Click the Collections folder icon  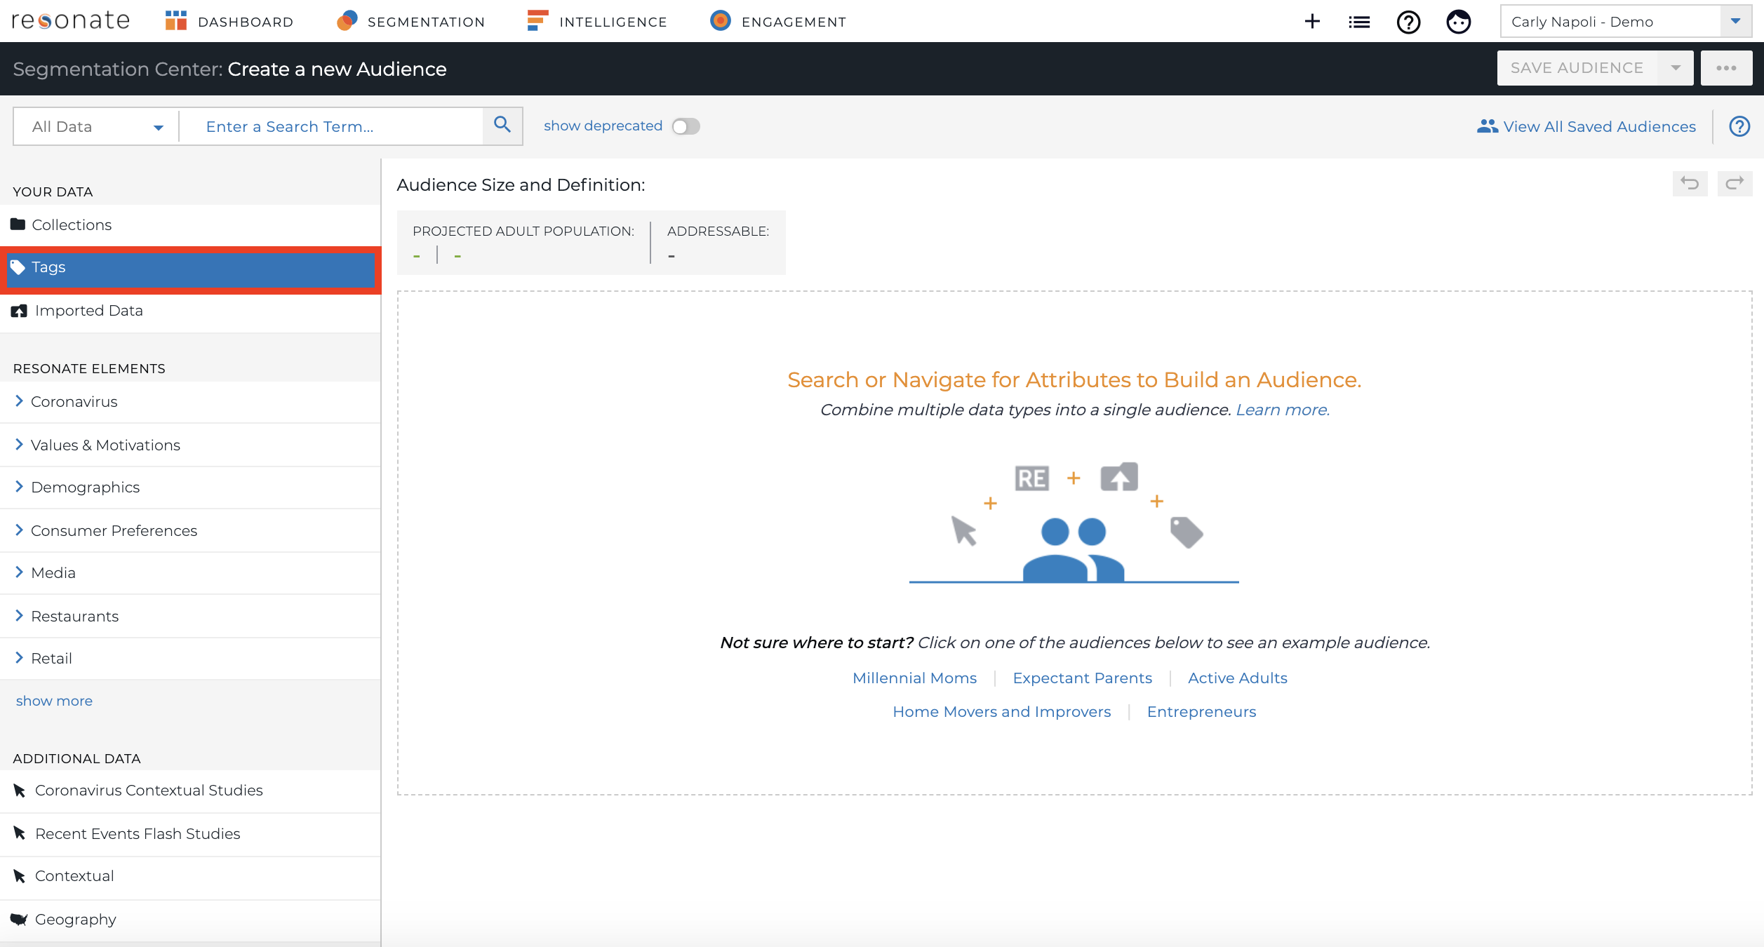[18, 224]
